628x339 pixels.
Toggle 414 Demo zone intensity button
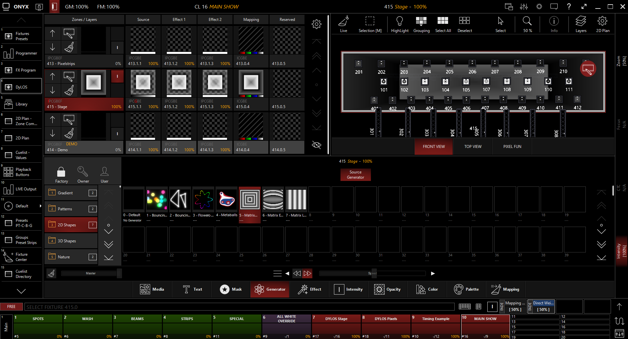(x=117, y=134)
